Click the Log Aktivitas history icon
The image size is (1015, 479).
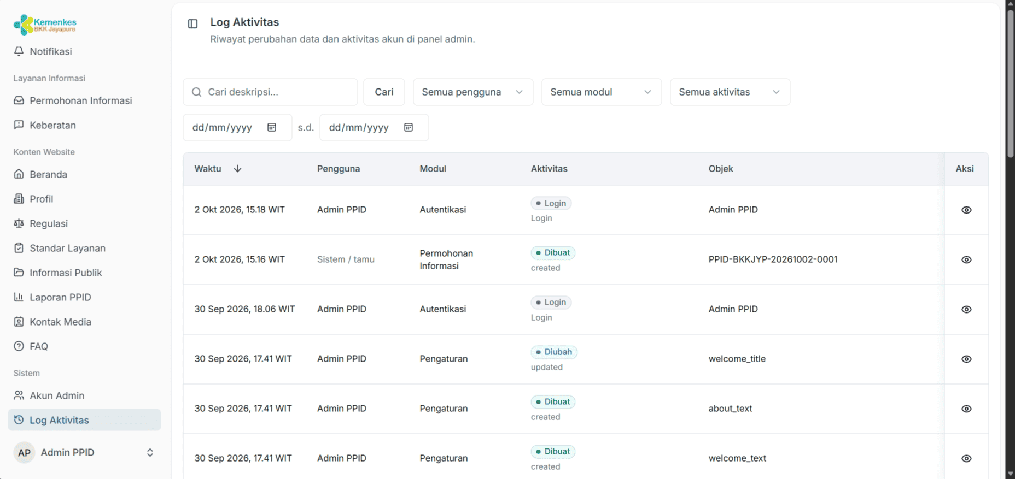tap(19, 420)
